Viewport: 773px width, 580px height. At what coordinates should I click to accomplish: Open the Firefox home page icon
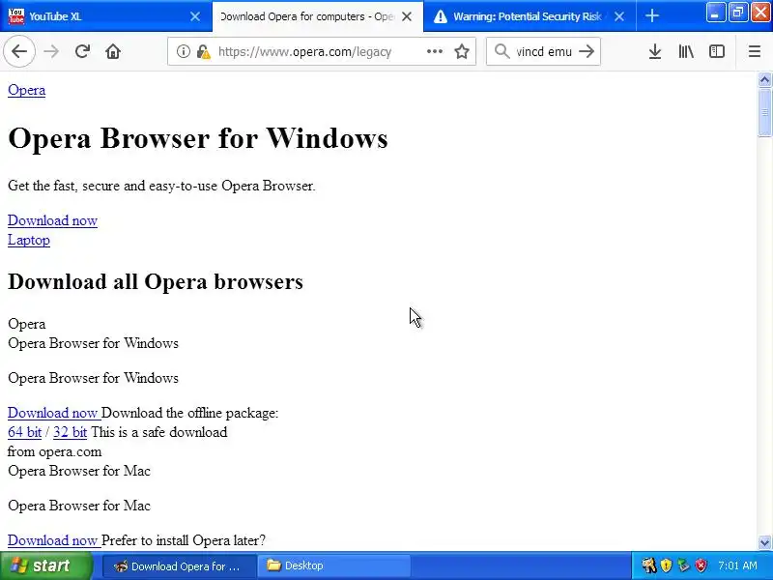coord(113,51)
